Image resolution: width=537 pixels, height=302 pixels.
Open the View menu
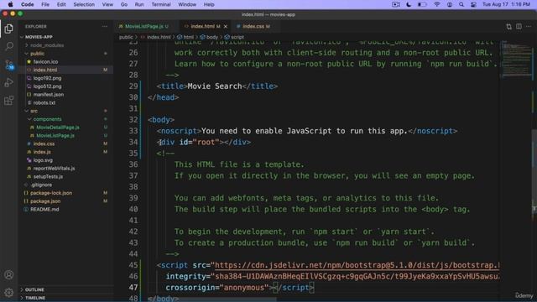(x=107, y=4)
